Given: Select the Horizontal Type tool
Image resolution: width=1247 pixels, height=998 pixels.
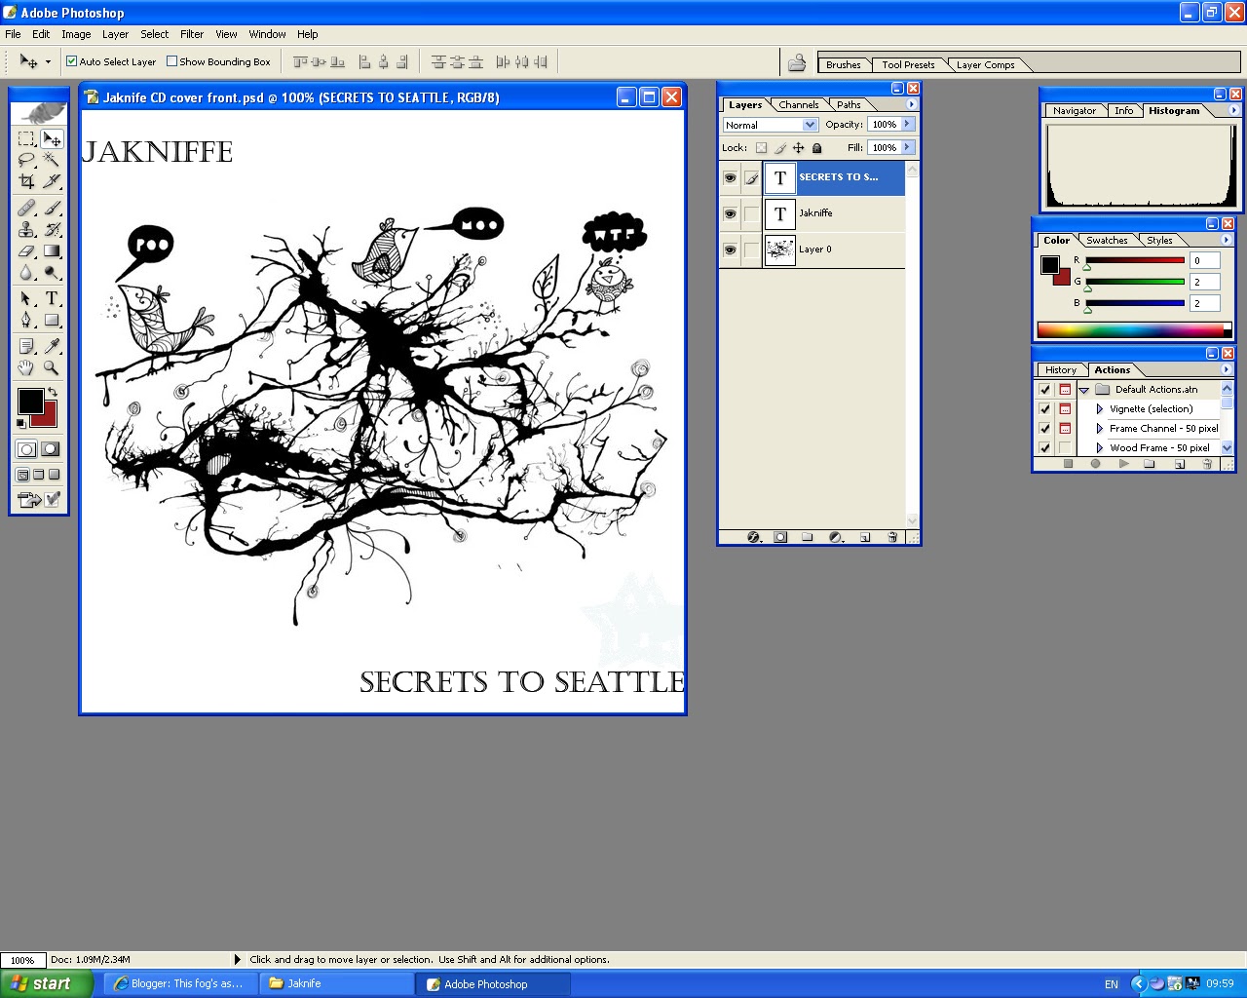Looking at the screenshot, I should click(52, 298).
